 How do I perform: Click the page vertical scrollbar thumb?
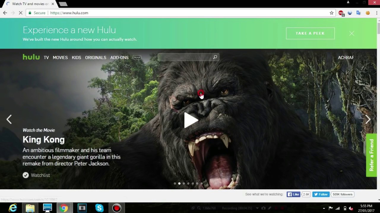379,28
